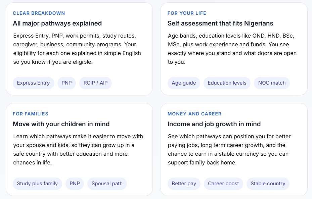The width and height of the screenshot is (312, 199).
Task: Click the Education levels tag
Action: point(227,83)
